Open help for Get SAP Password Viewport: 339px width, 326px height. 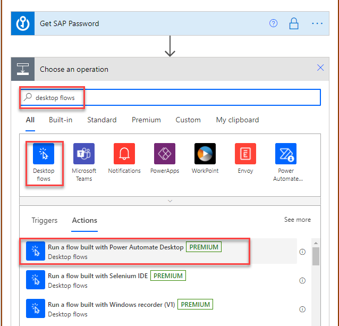(273, 23)
